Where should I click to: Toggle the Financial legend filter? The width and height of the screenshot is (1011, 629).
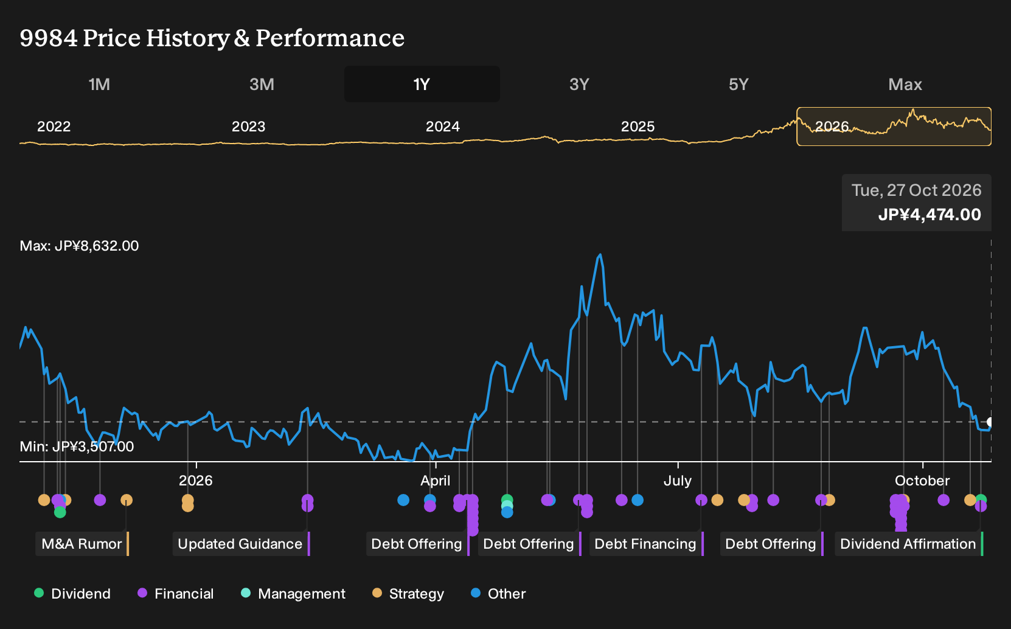tap(176, 594)
